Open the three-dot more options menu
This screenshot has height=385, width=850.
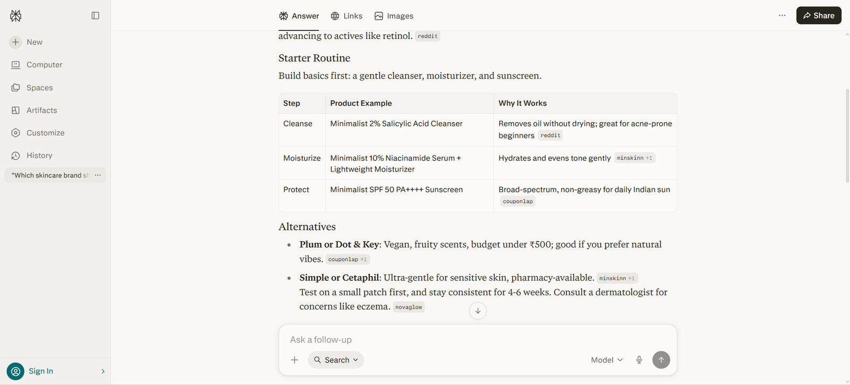click(782, 15)
